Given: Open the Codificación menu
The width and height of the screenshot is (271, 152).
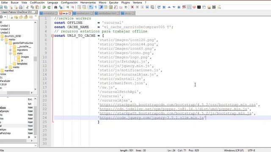Looking at the screenshot, I should [37, 3].
